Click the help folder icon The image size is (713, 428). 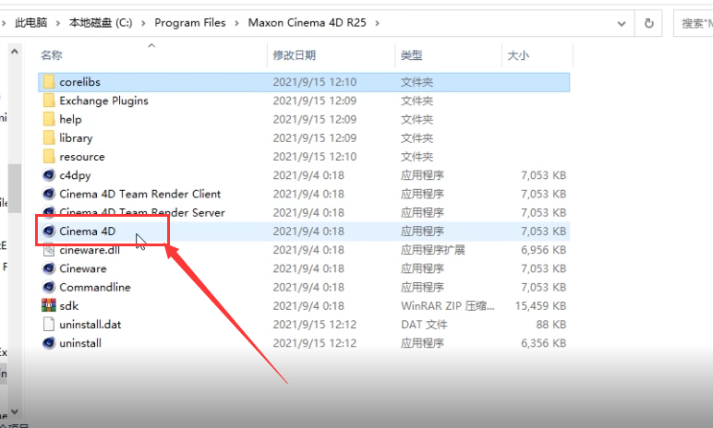[x=49, y=119]
